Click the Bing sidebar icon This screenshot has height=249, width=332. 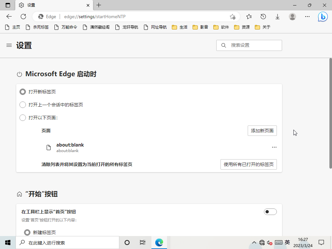(x=323, y=17)
